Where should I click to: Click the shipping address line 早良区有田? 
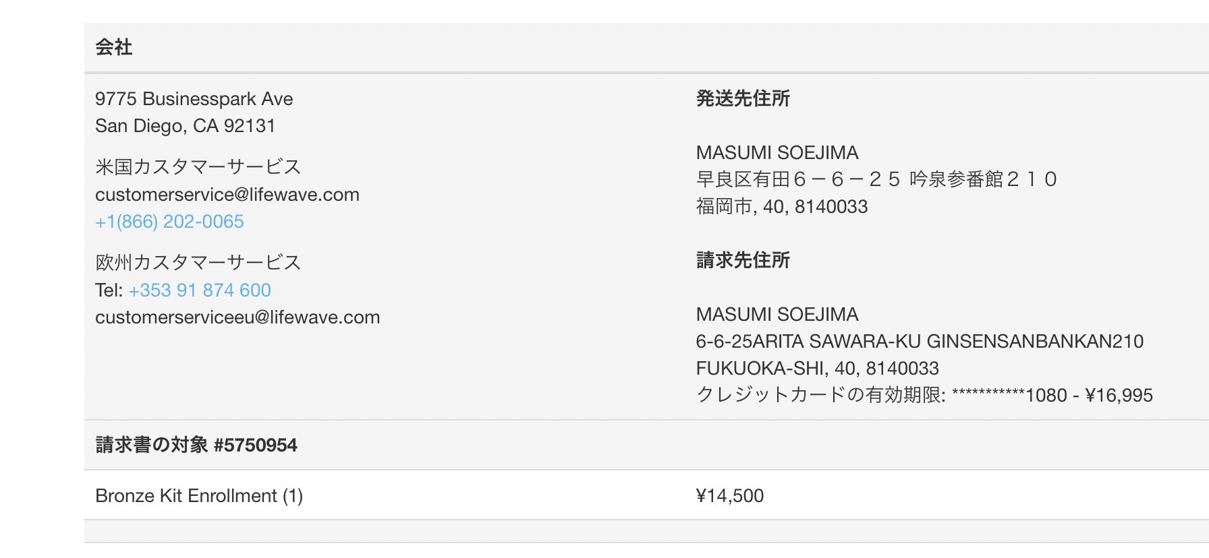point(876,179)
